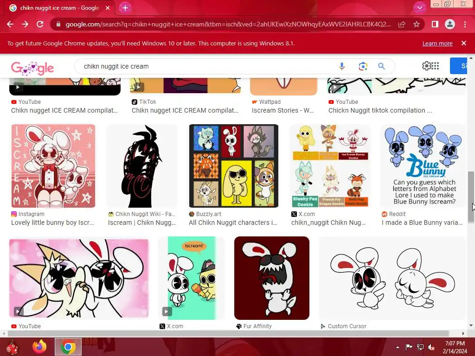
Task: Open the pink ISCREAM bunny boy Instagram thumbnail
Action: coord(53,166)
